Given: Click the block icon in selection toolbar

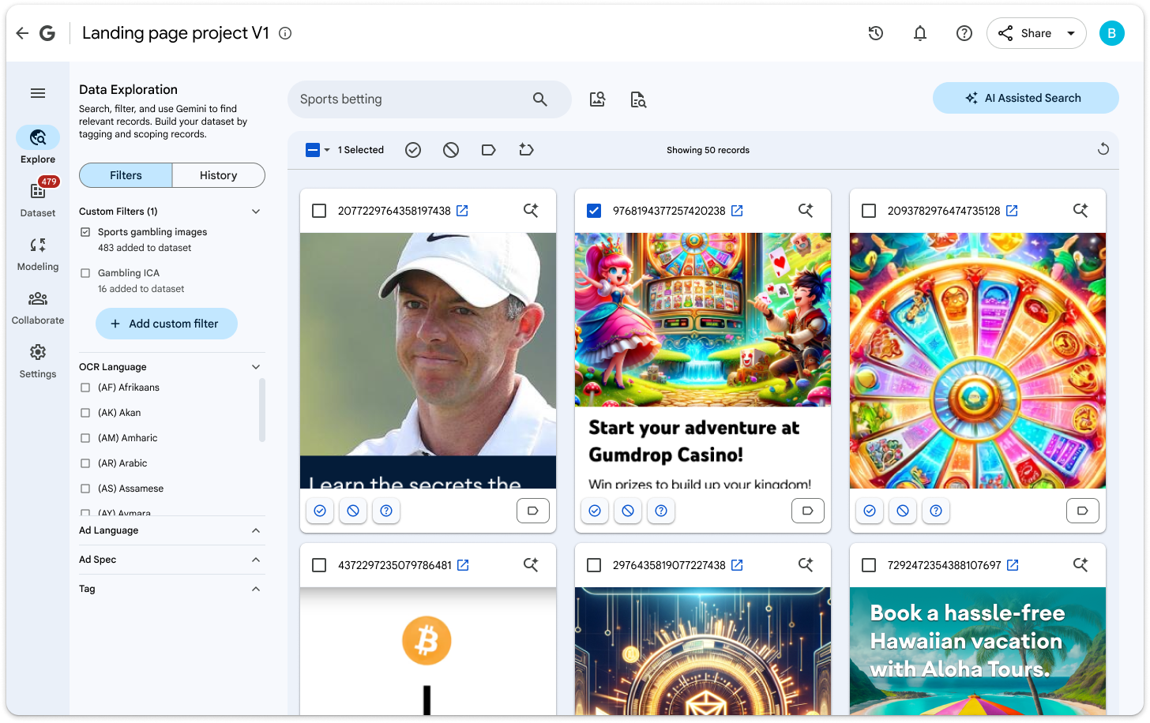Looking at the screenshot, I should pyautogui.click(x=451, y=150).
